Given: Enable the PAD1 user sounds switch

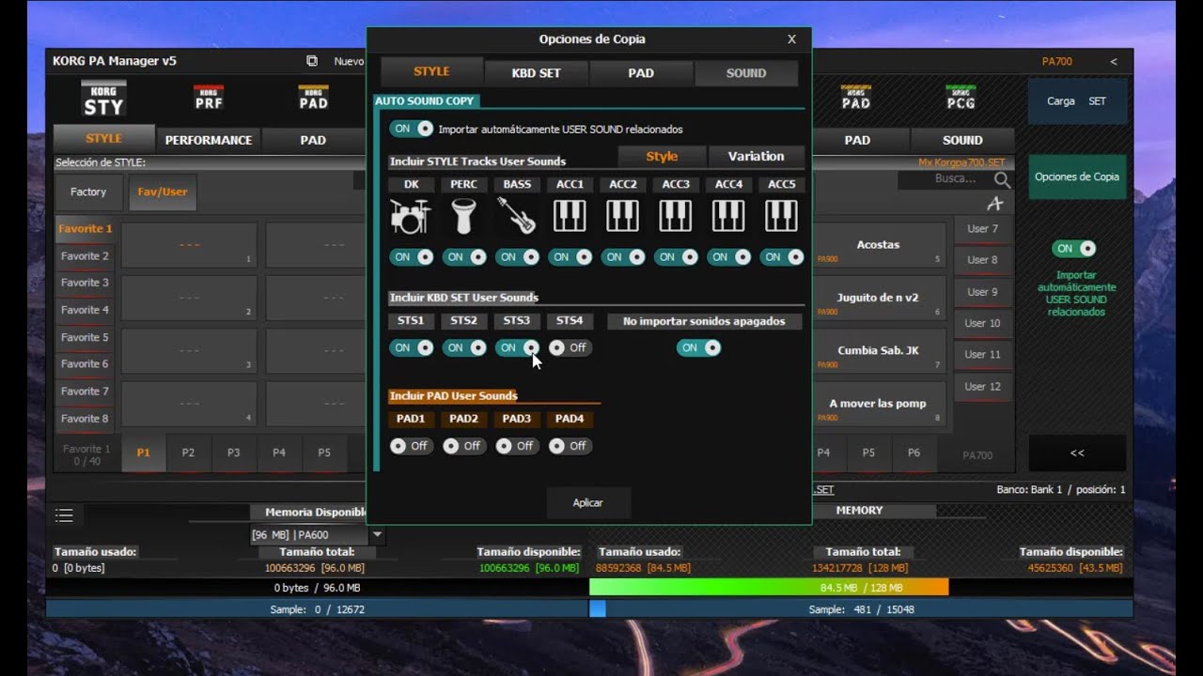Looking at the screenshot, I should [412, 446].
